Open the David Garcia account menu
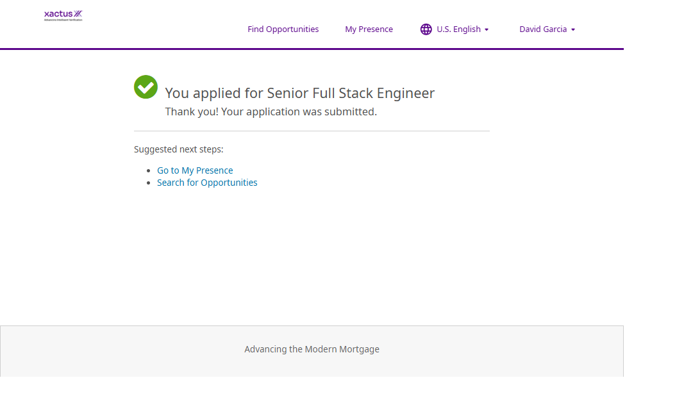The image size is (693, 419). coord(542,29)
